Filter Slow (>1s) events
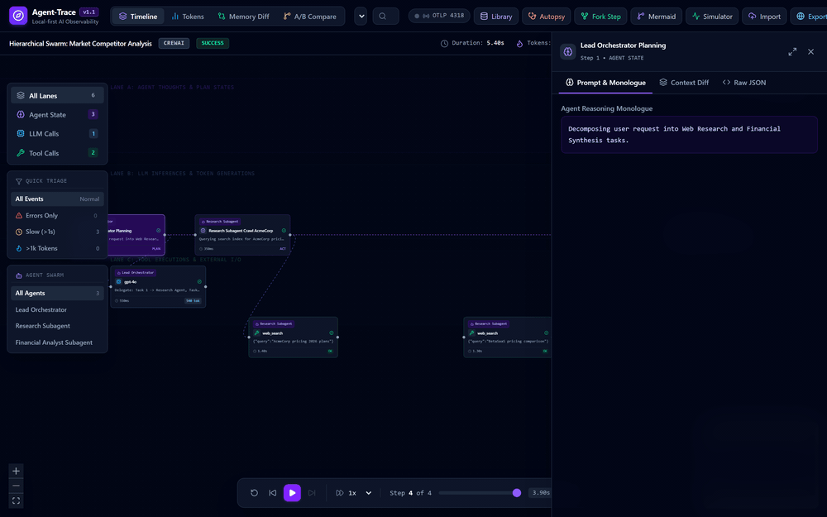The height and width of the screenshot is (517, 827). coord(58,232)
